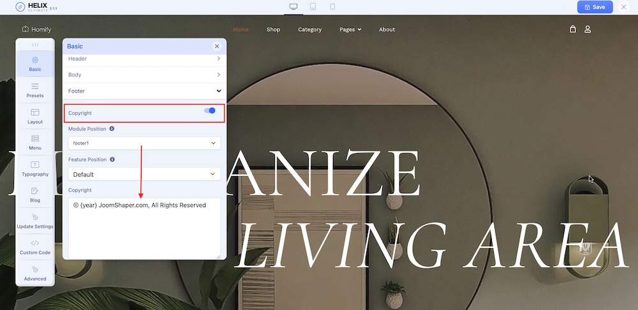Open the shopping bag cart icon
This screenshot has width=638, height=310.
[x=572, y=29]
